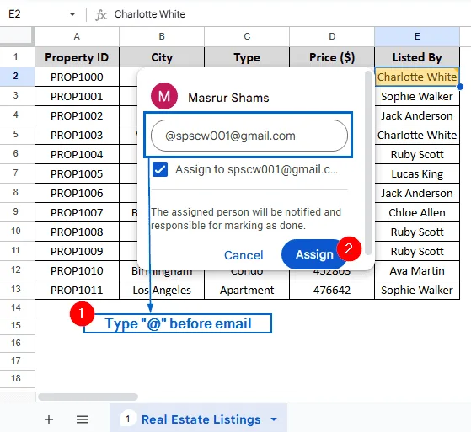Click the City header cell

coord(162,57)
